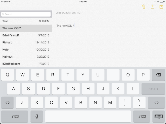The image size is (166, 124).
Task: Switch to numbers with left .?123 key
Action: (x=15, y=117)
